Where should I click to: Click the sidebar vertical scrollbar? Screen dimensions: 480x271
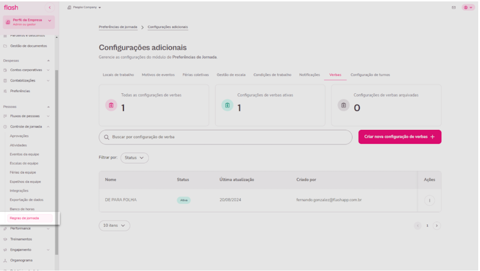tap(57, 162)
